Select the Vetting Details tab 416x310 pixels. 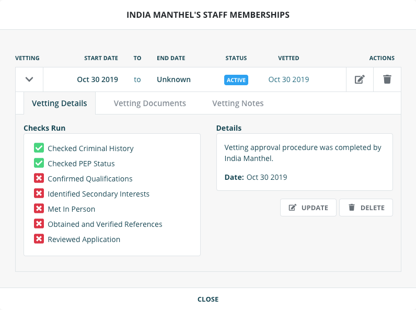pos(60,104)
